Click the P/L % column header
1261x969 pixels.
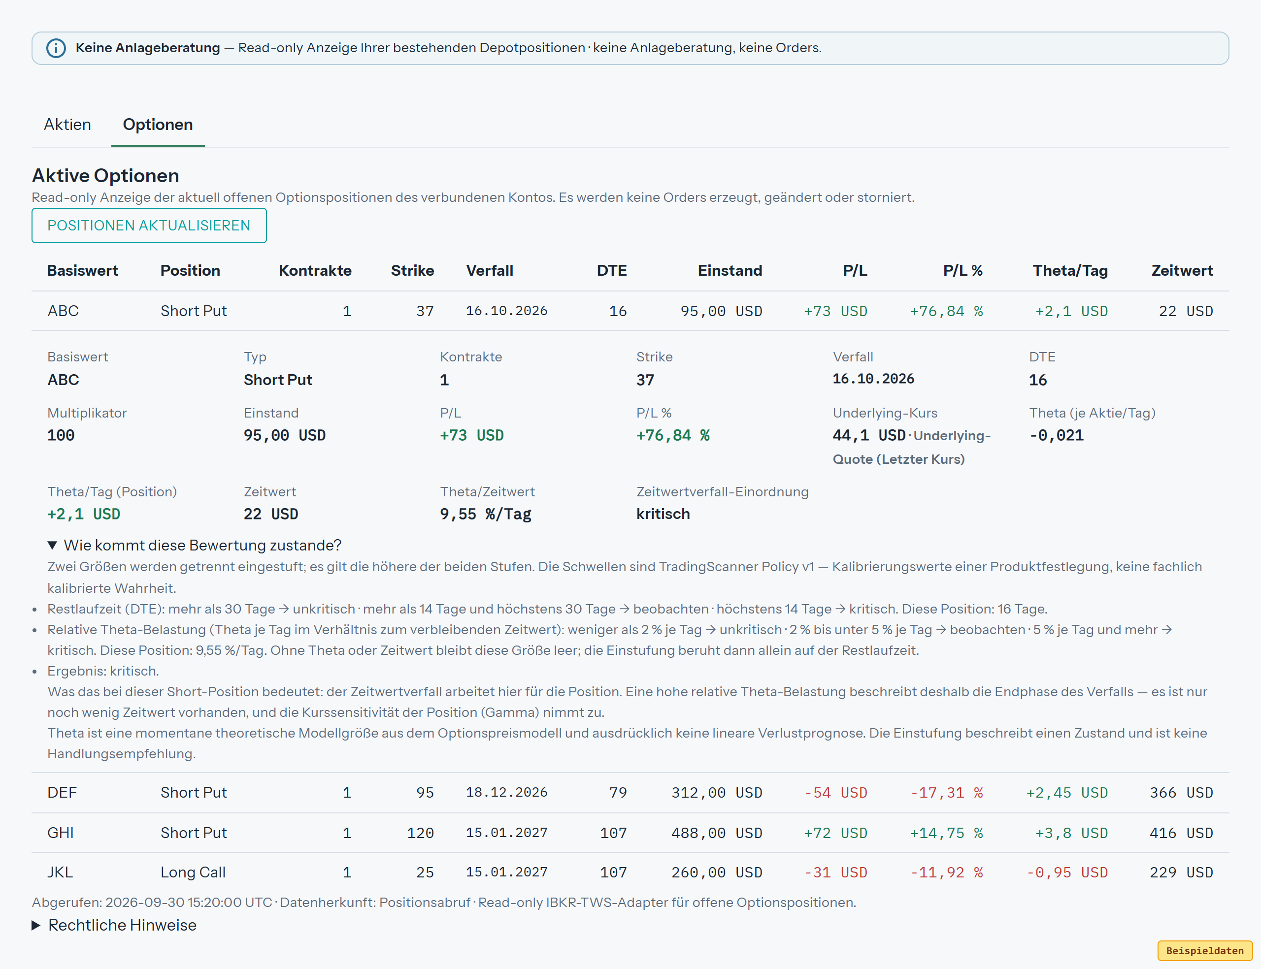pyautogui.click(x=962, y=270)
